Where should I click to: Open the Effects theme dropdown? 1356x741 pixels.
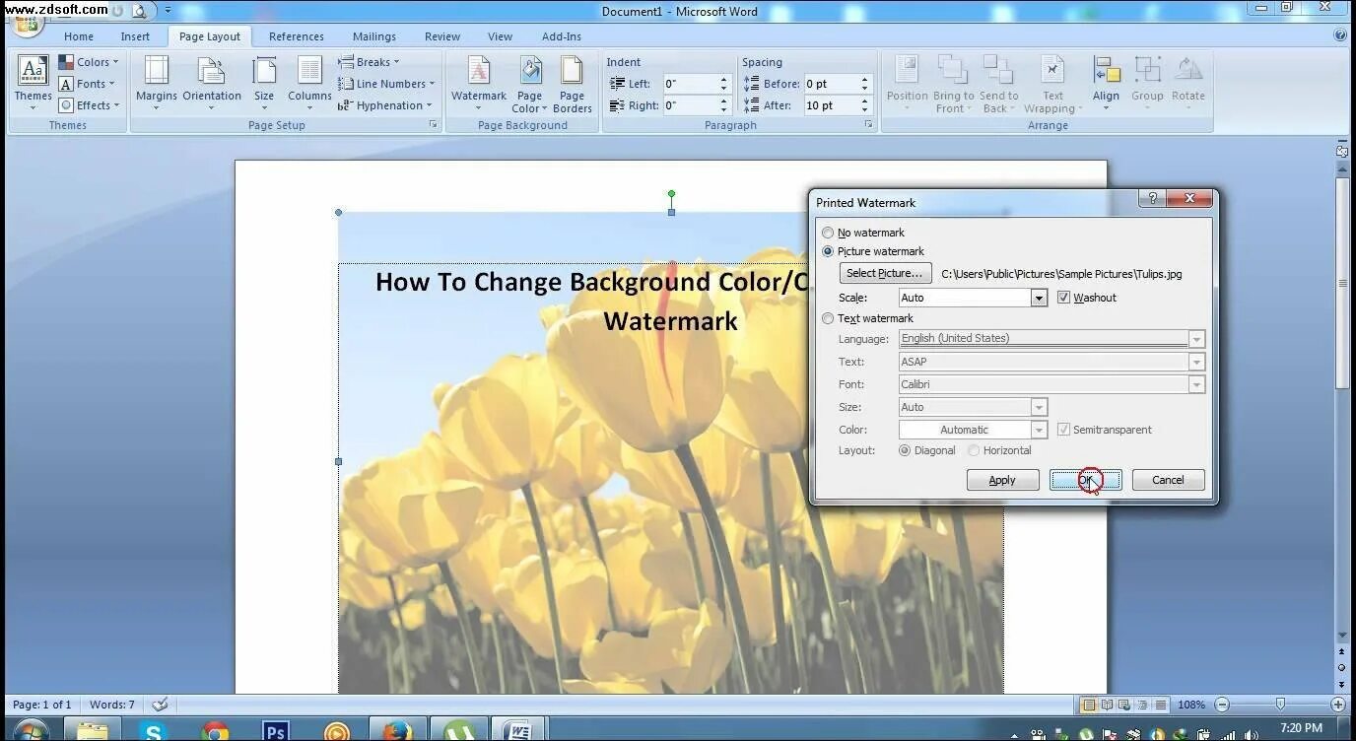coord(89,105)
